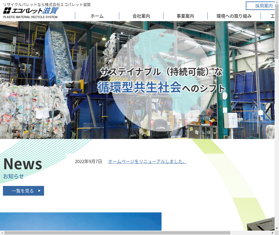Open the 会社案内 navigation item

(x=141, y=16)
